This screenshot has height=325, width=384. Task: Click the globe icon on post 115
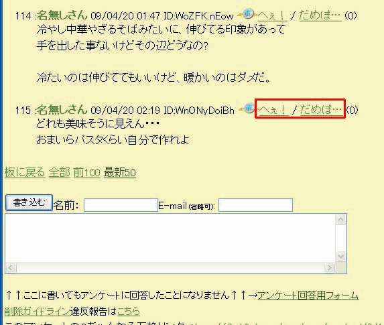pyautogui.click(x=248, y=108)
